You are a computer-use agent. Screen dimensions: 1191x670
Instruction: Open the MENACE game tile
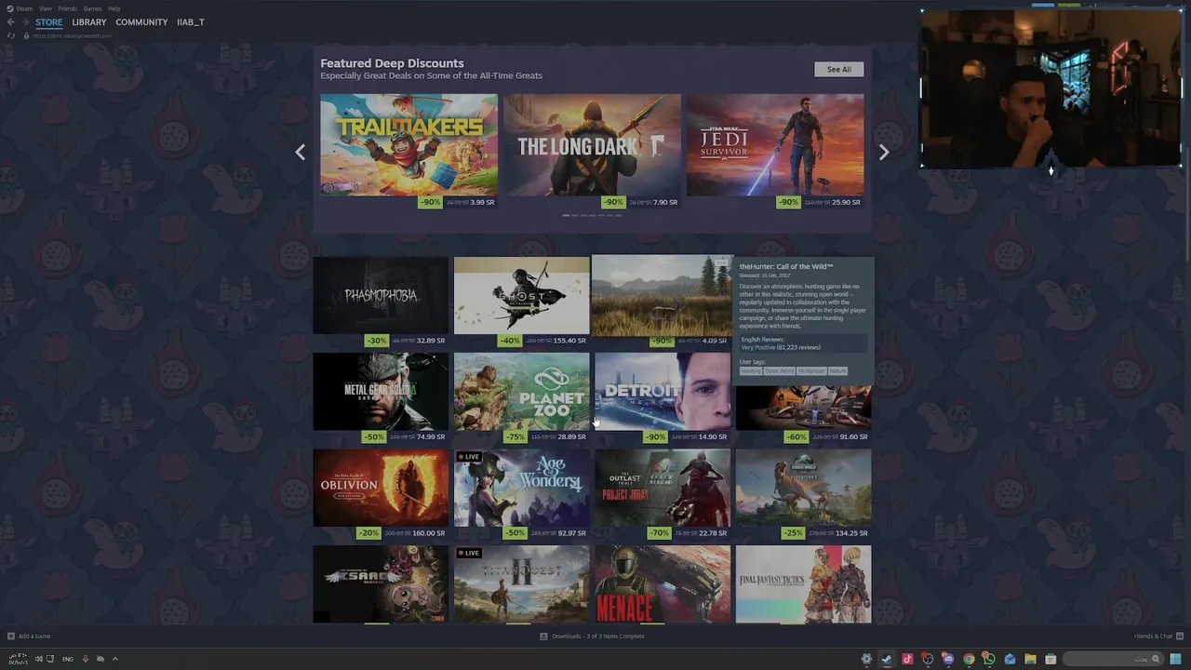(x=662, y=583)
